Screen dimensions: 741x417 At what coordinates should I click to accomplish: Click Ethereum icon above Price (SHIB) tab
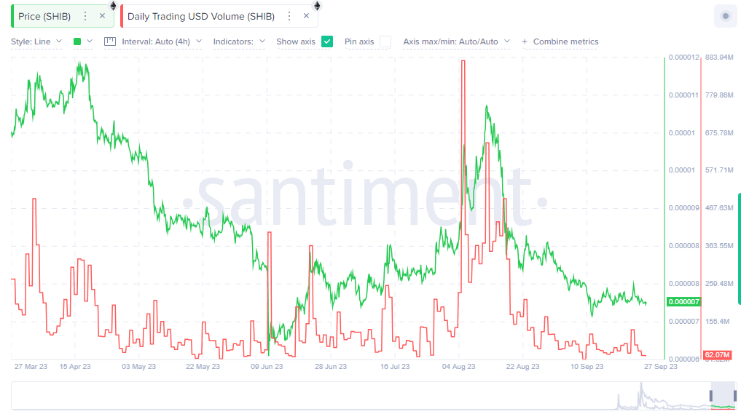click(113, 6)
